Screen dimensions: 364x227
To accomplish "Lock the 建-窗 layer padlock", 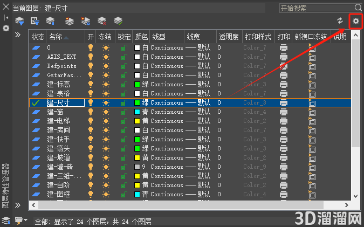I will (x=123, y=112).
